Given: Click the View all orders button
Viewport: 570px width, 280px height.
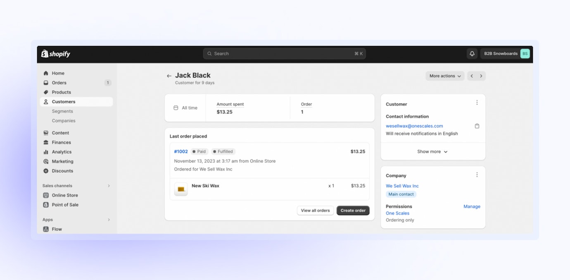Looking at the screenshot, I should pyautogui.click(x=315, y=211).
